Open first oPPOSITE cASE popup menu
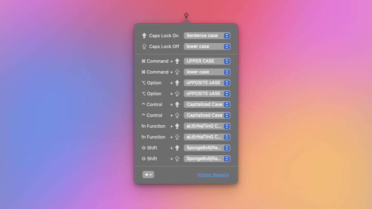Viewport: 372px width, 209px height. pos(207,83)
